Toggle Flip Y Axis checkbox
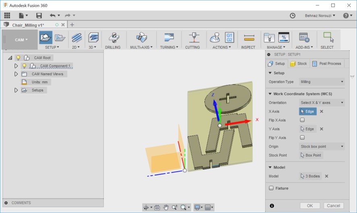357x213 pixels. 302,137
